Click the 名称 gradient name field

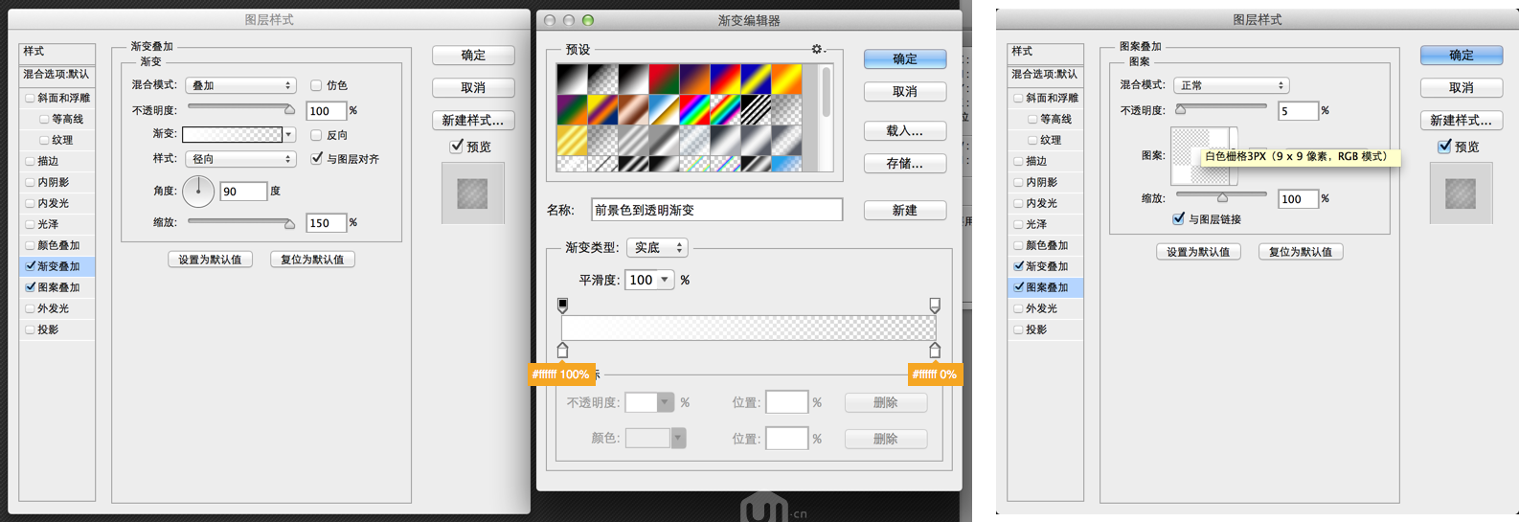(716, 210)
